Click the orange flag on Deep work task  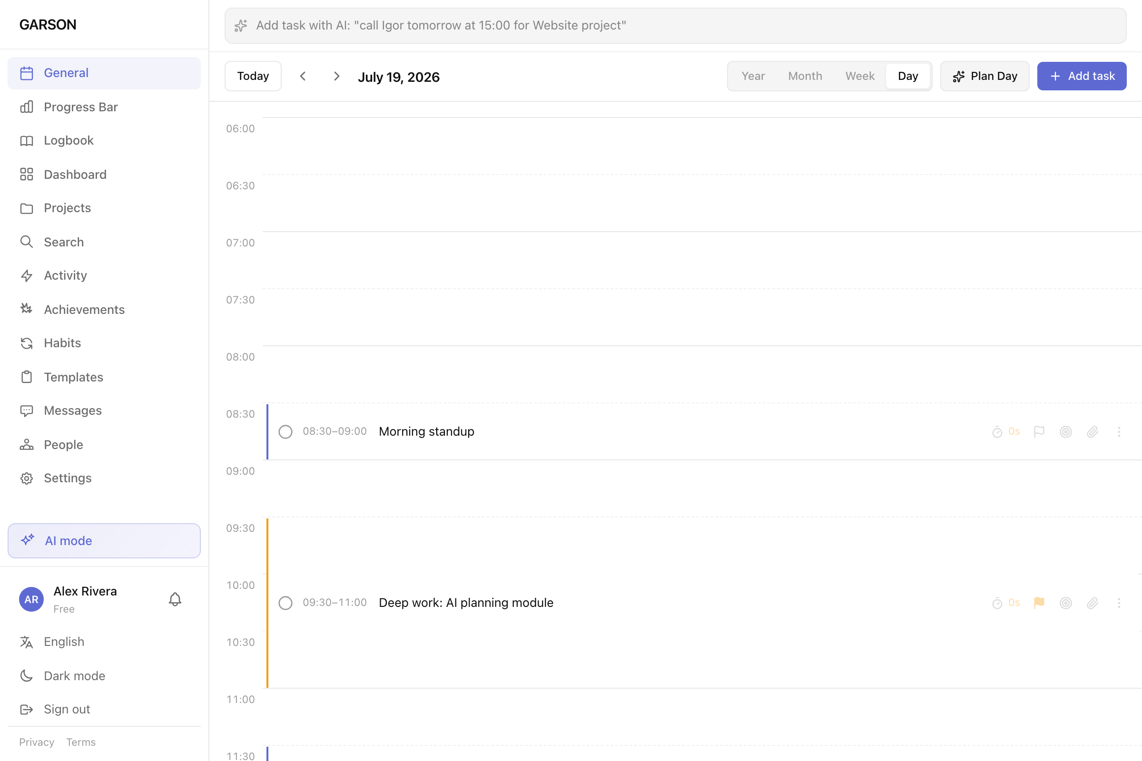coord(1039,603)
